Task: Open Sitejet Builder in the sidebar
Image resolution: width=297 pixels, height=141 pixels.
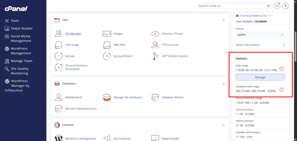Action: pyautogui.click(x=21, y=28)
